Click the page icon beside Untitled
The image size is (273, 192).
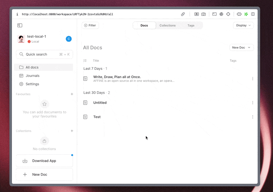pyautogui.click(x=85, y=103)
